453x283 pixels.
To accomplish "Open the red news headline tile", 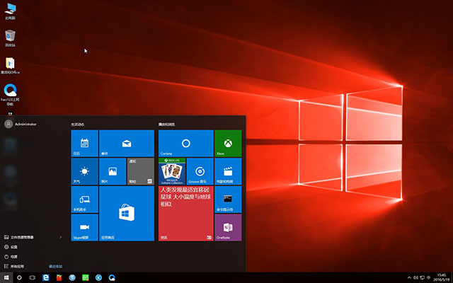I will [185, 214].
